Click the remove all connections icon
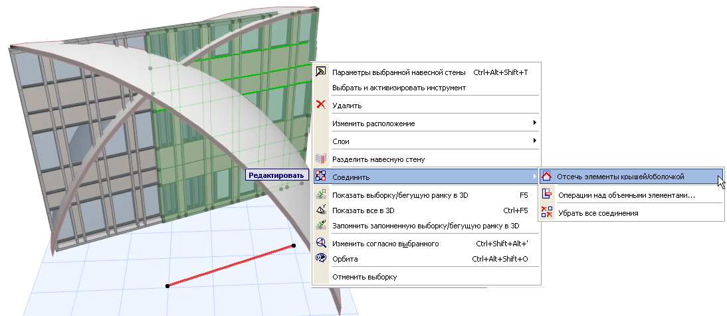Screen dimensions: 727x316 [x=547, y=212]
